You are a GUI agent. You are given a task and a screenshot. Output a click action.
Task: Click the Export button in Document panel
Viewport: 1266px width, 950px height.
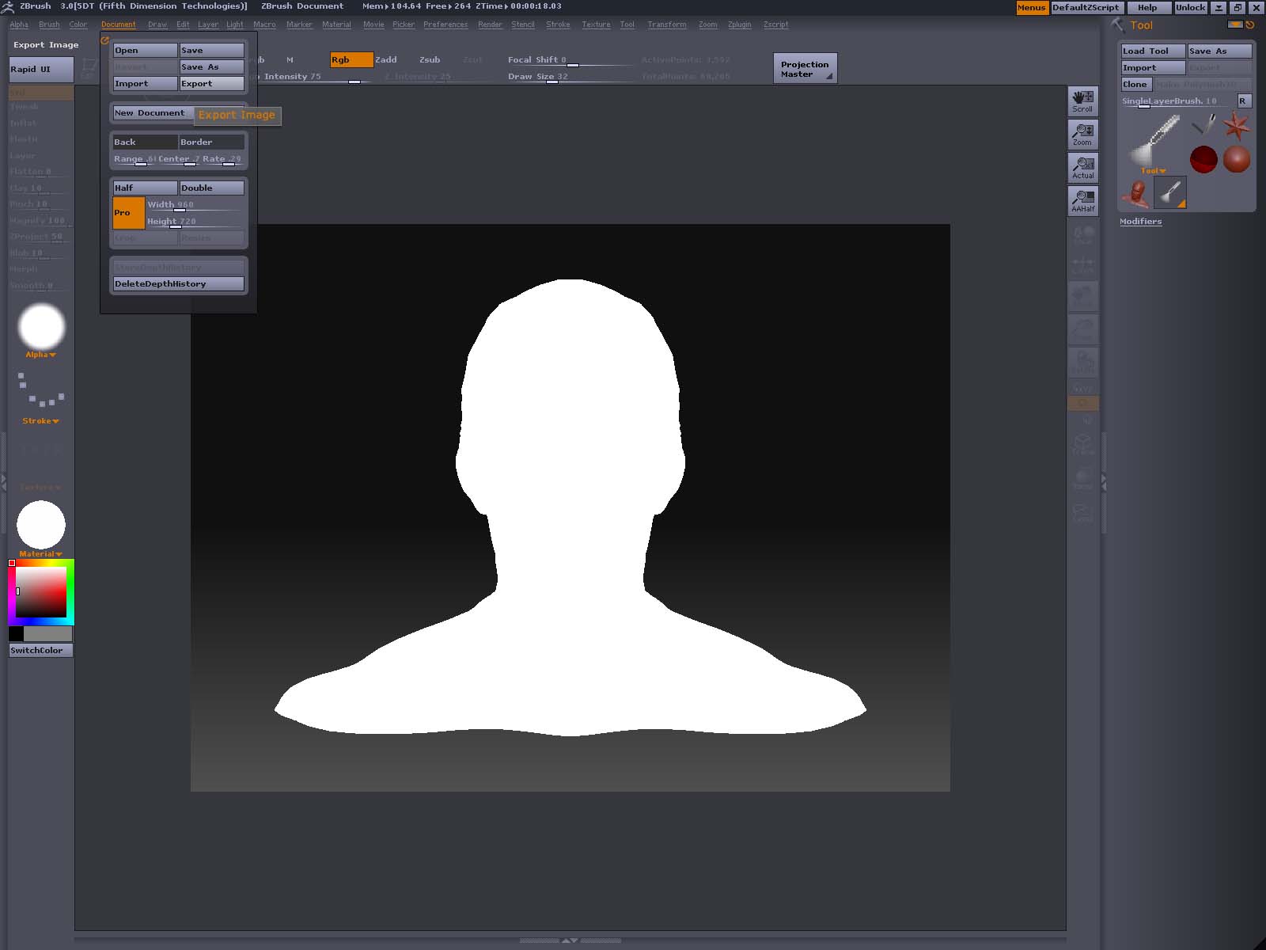click(211, 84)
